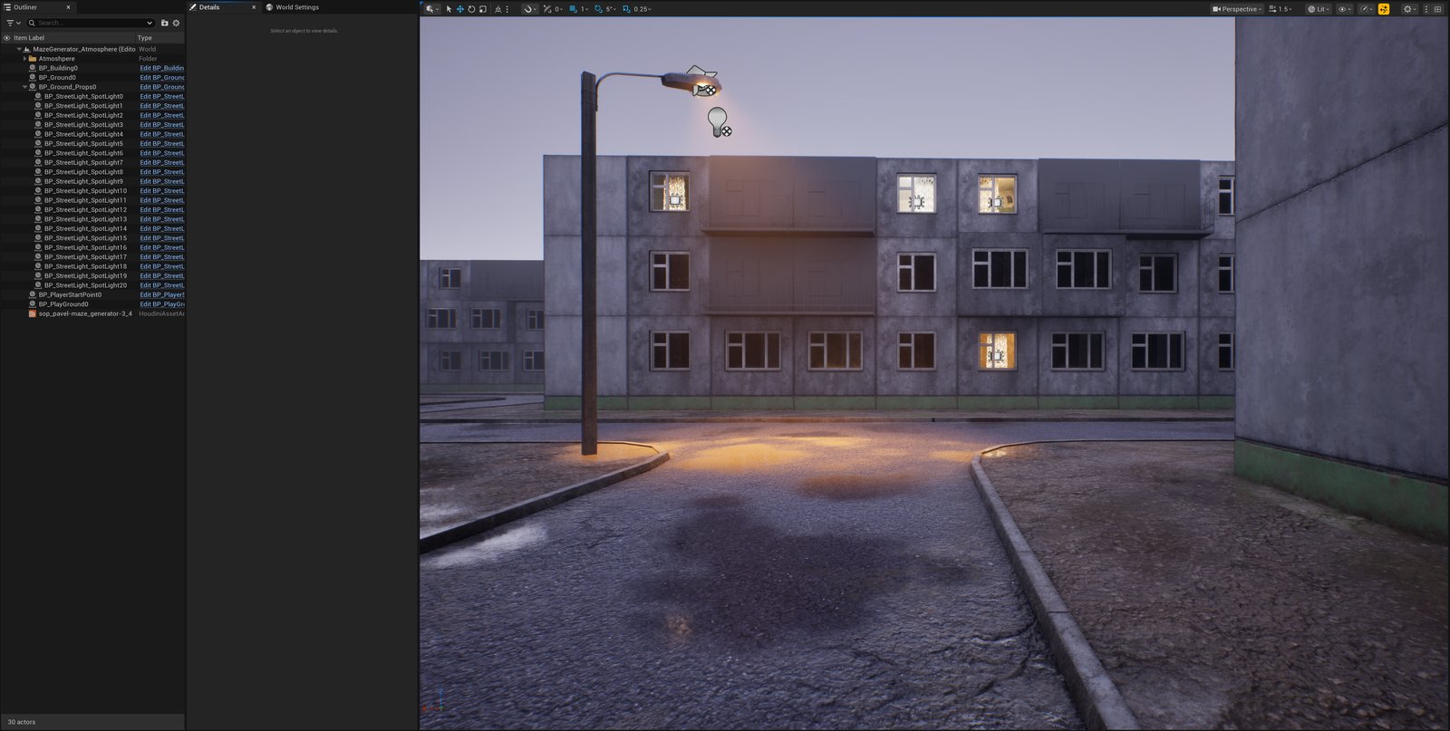
Task: Click Edit link for BP_StreetLight_SpotLight5
Action: click(161, 143)
